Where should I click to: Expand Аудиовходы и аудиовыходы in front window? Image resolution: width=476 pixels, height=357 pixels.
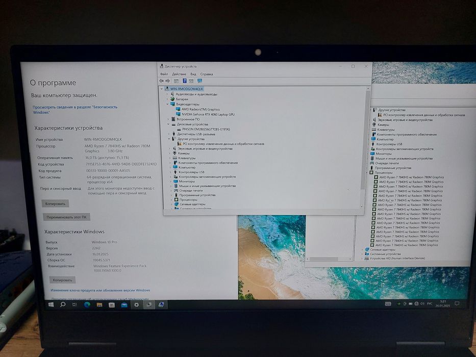pyautogui.click(x=167, y=94)
